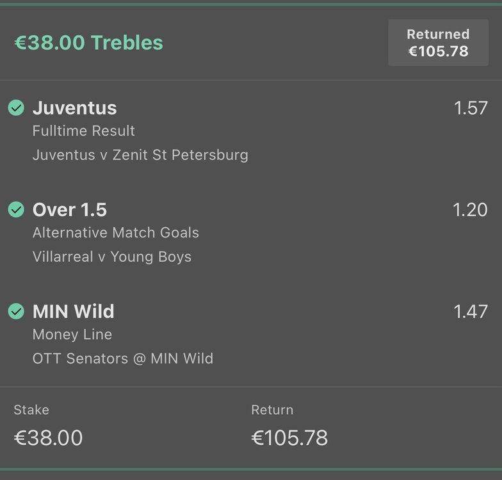The width and height of the screenshot is (502, 480).
Task: Open Villarreal v Young Boys match
Action: coord(112,257)
